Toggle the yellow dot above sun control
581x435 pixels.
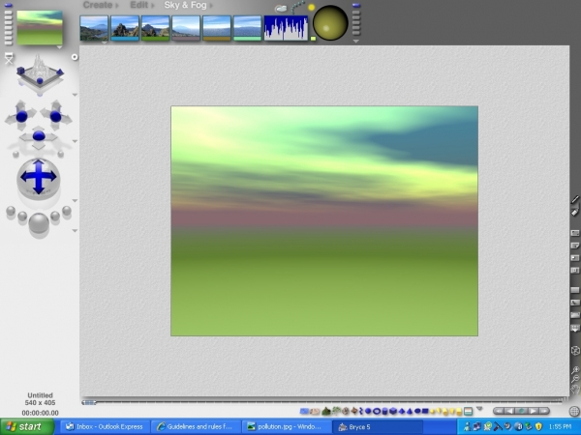pos(311,7)
